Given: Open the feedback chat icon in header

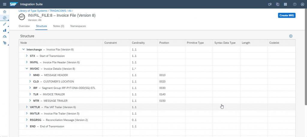Looking at the screenshot, I should (x=270, y=4).
